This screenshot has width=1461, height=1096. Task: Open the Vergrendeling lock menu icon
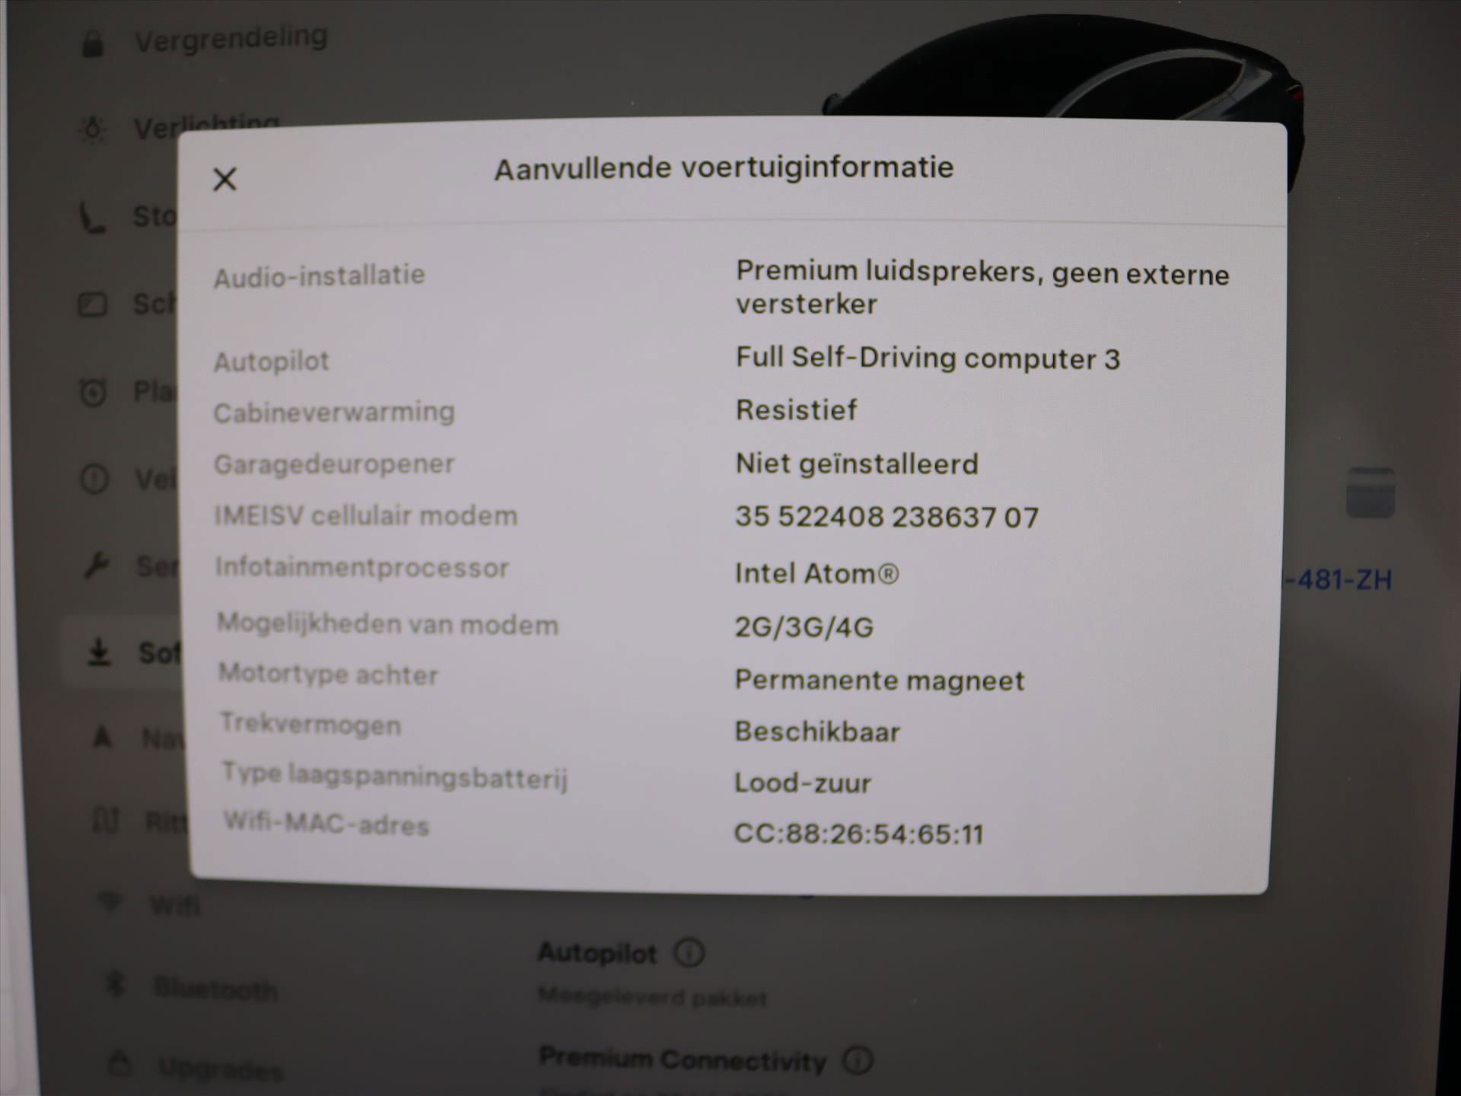pos(93,43)
